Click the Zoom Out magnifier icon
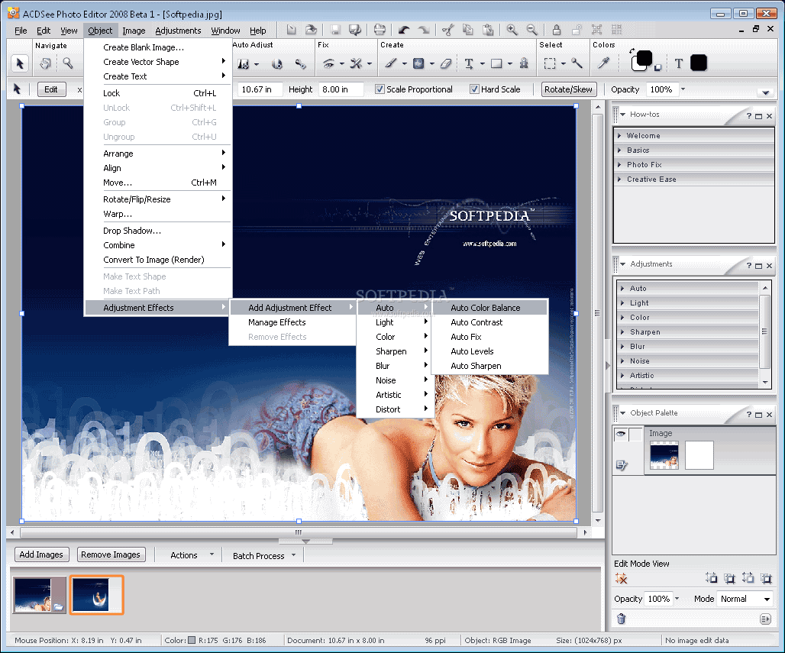Viewport: 785px width, 653px height. (x=531, y=30)
